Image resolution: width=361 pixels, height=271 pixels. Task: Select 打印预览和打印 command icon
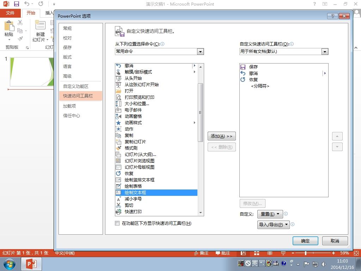(x=118, y=97)
